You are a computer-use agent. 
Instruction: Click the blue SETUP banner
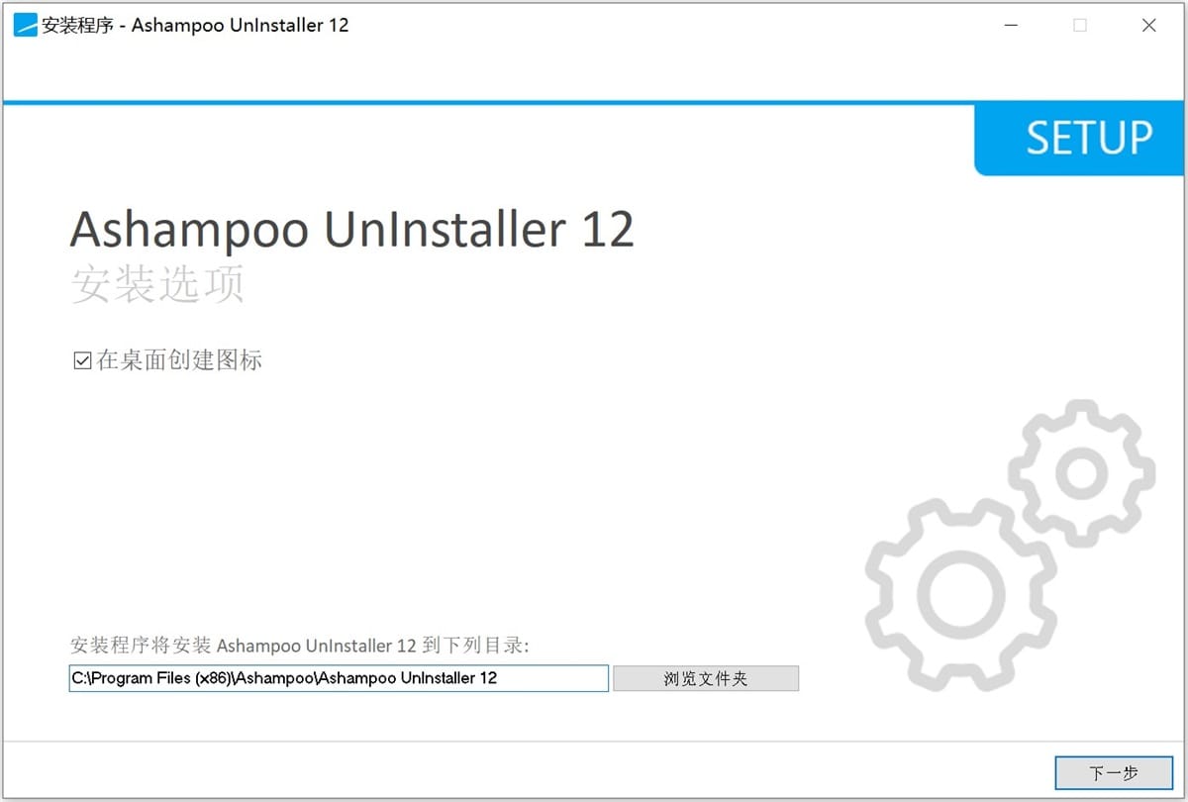tap(1080, 139)
